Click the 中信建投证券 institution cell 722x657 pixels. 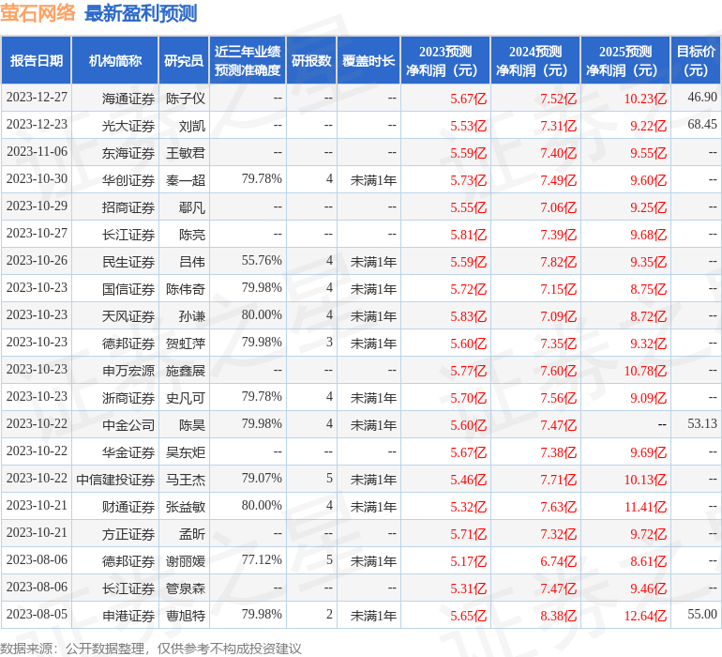pyautogui.click(x=115, y=479)
